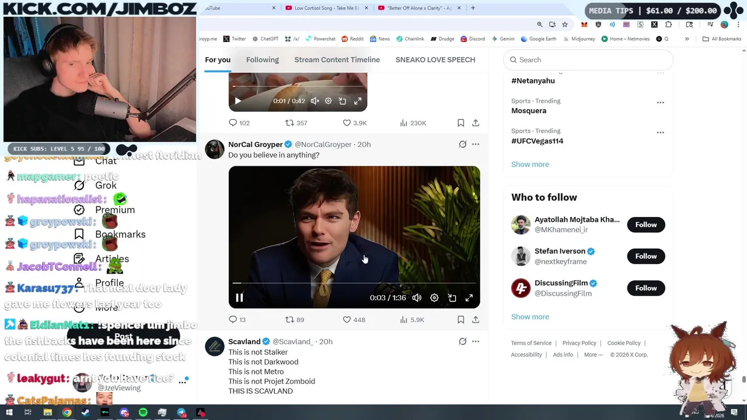Viewport: 747px width, 420px height.
Task: Open settings gear on the 0:03 / 1:36 video
Action: [x=434, y=297]
